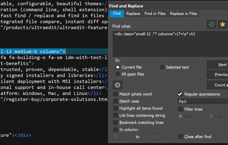This screenshot has width=228, height=145.
Task: Enable Match case checkbox
Action: click(115, 101)
